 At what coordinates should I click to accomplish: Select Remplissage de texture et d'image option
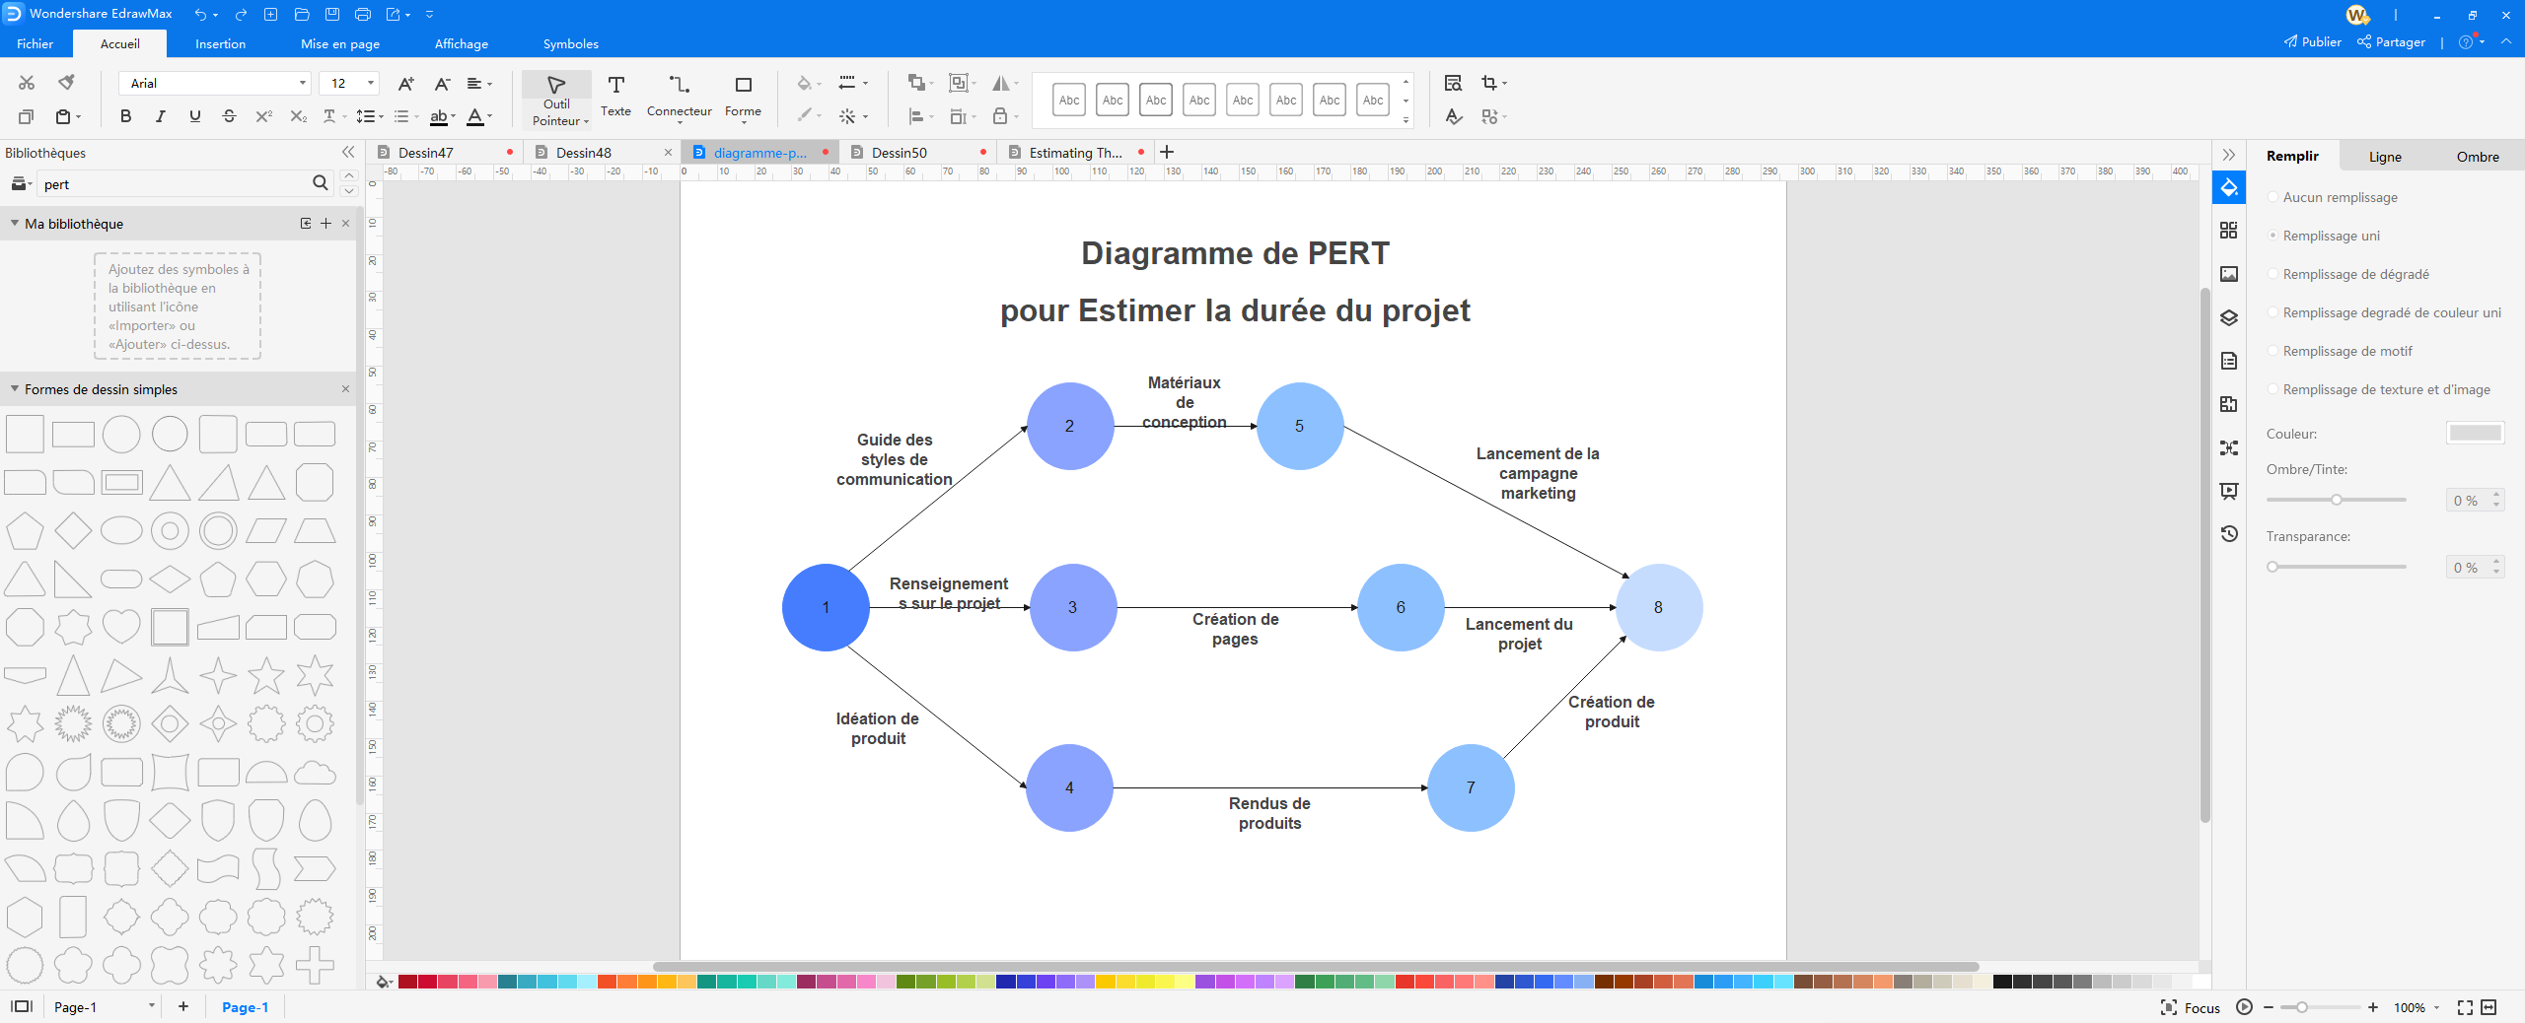[2379, 389]
